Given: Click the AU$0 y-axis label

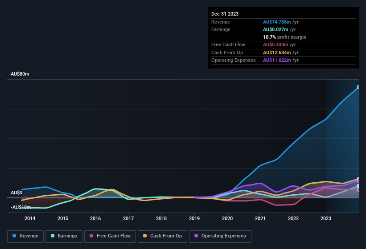Looking at the screenshot, I should [16, 193].
